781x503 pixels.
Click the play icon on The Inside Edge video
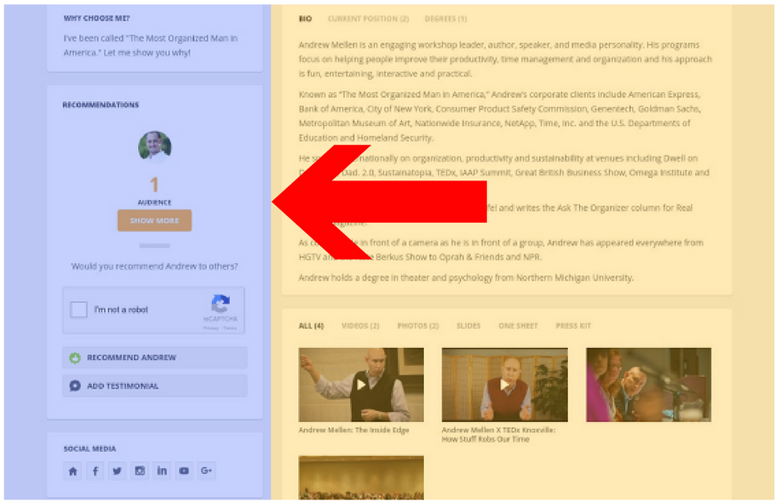360,383
